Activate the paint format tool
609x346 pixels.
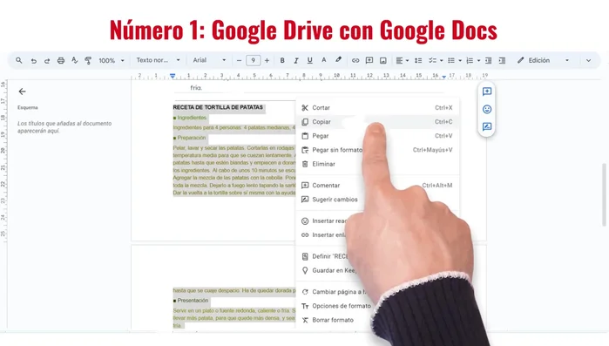pyautogui.click(x=88, y=61)
